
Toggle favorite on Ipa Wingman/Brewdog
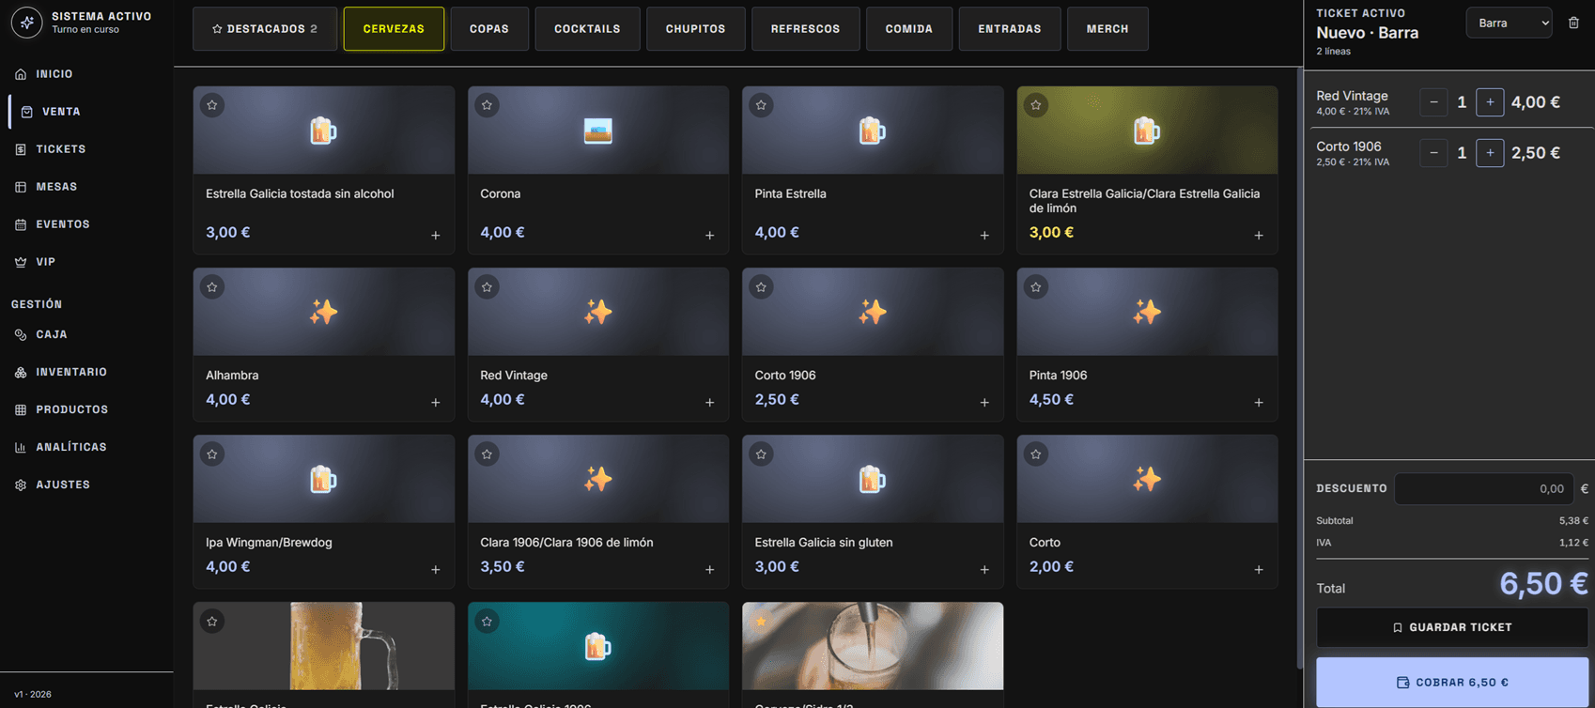tap(212, 454)
